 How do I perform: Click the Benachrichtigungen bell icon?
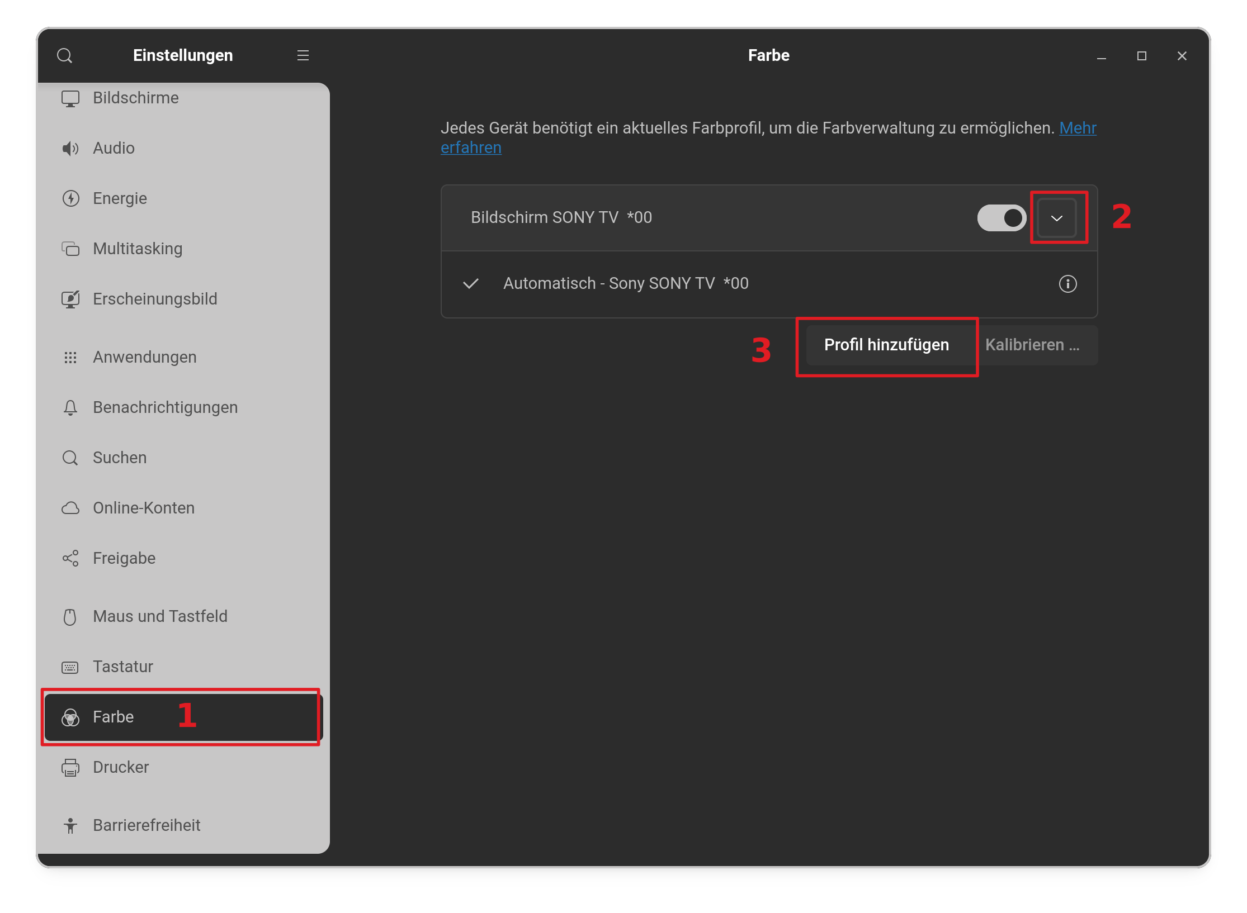point(70,408)
